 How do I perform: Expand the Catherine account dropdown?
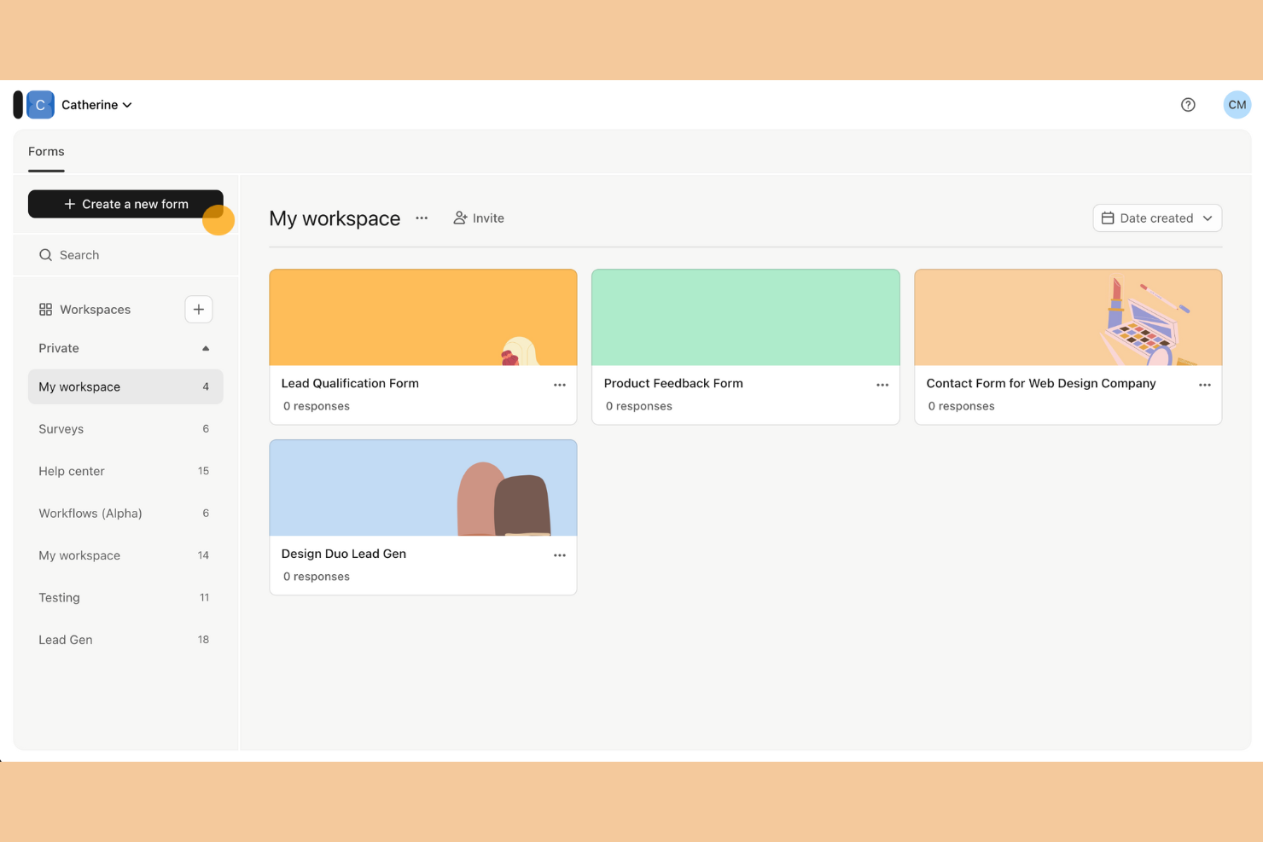pos(96,105)
